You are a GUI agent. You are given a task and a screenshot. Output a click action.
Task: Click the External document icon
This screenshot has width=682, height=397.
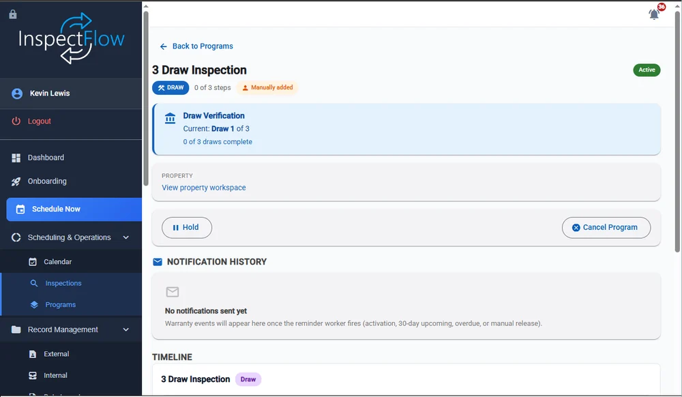(33, 354)
